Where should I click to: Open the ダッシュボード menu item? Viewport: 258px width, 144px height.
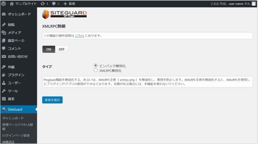19,14
